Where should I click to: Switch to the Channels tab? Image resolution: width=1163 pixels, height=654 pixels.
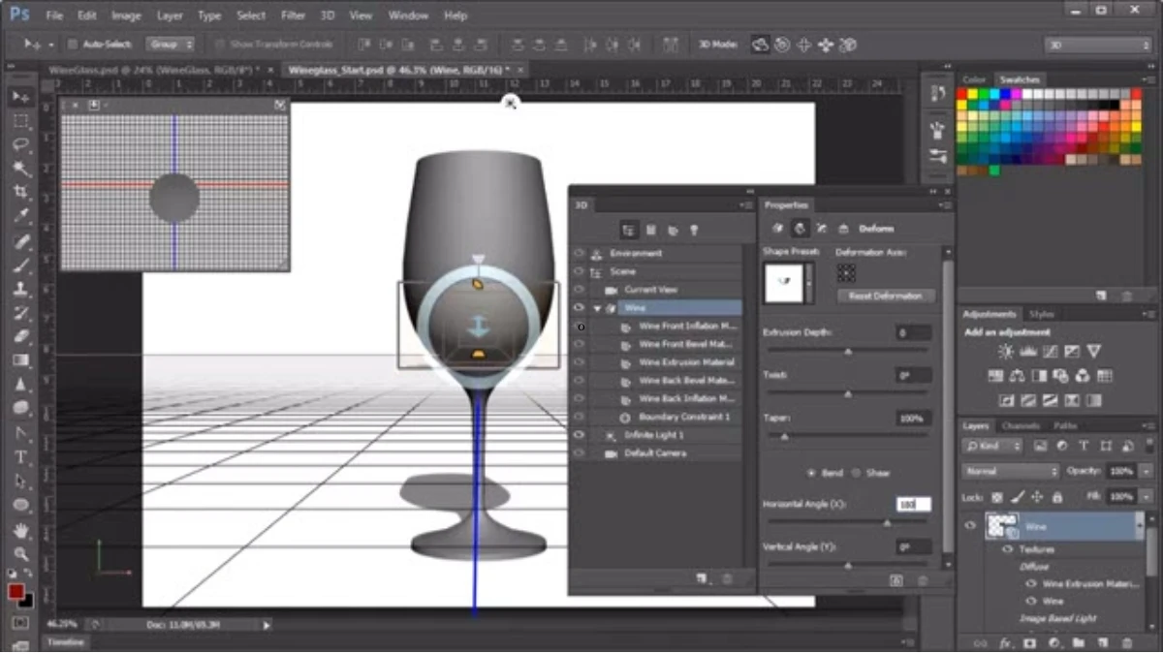point(1021,425)
